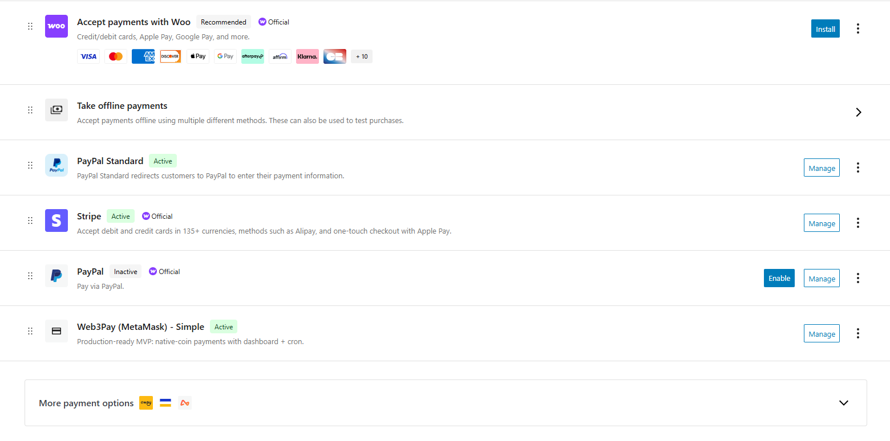Click the Afterpay icon
This screenshot has height=441, width=890.
click(x=253, y=56)
